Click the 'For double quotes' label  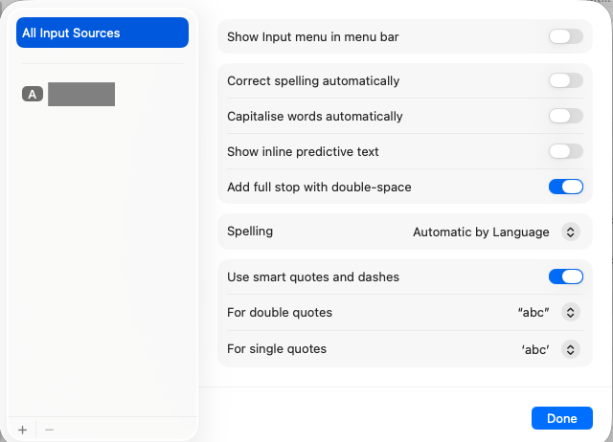[x=280, y=313]
